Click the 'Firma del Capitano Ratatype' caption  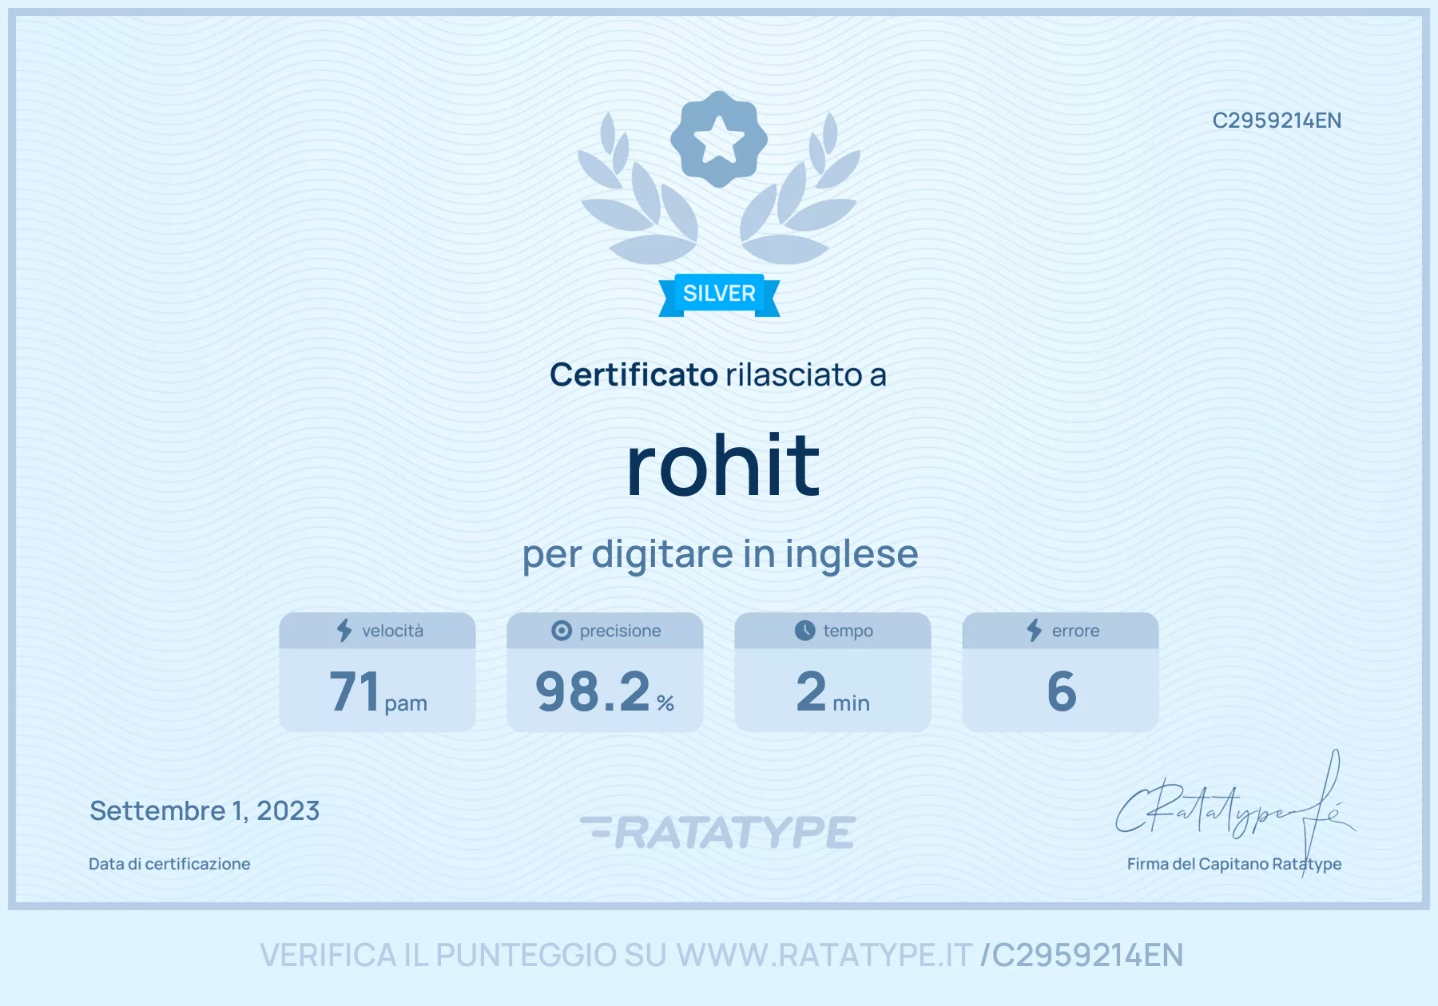(1234, 864)
